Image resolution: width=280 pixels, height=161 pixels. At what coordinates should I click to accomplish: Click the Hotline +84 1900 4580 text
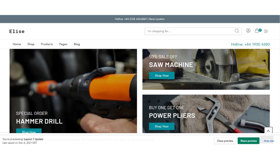click(x=250, y=44)
